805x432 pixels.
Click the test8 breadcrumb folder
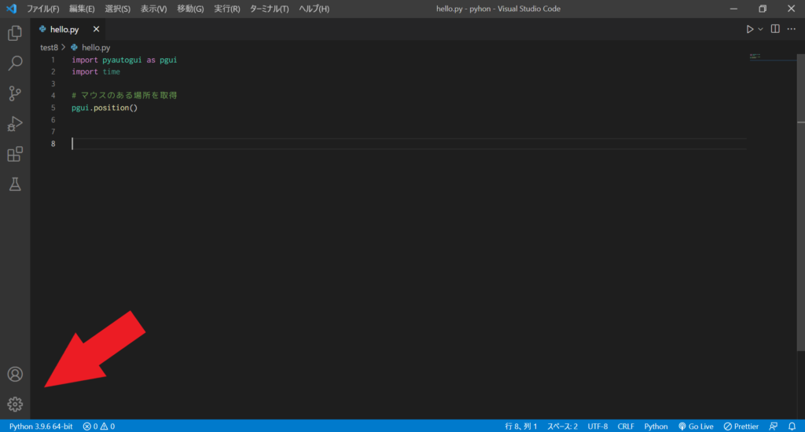49,47
